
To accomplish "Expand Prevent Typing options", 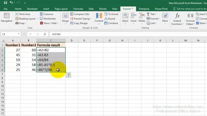I will pos(81,19).
